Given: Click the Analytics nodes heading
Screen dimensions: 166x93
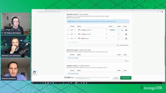Looking at the screenshot, I should 78,66.
